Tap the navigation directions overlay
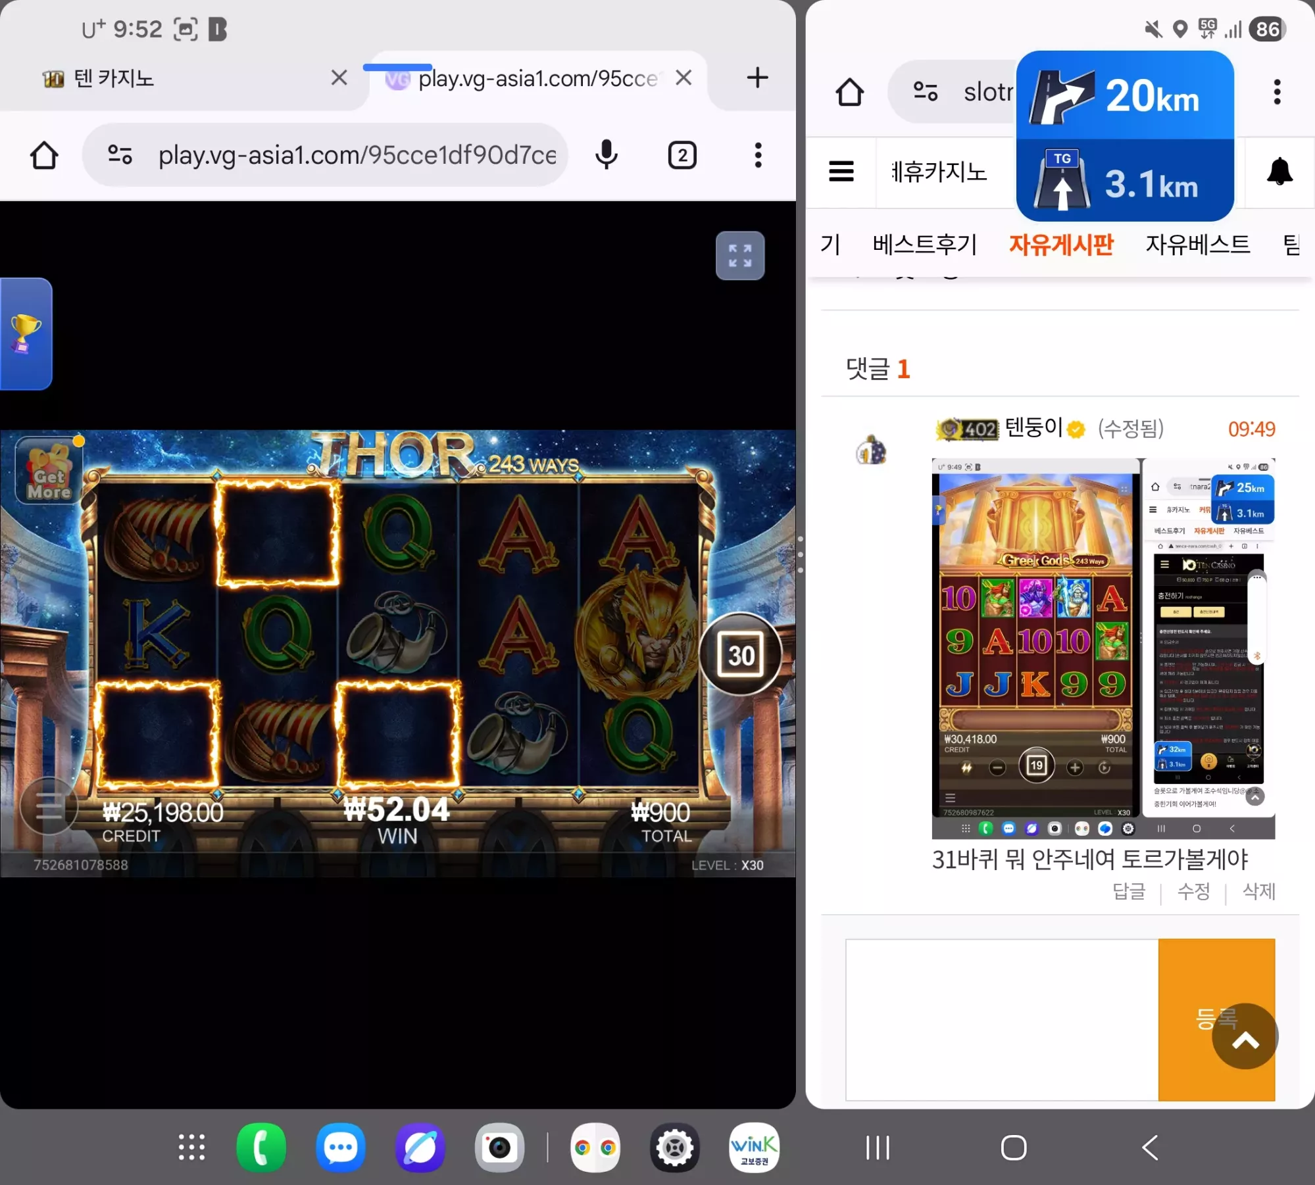 pyautogui.click(x=1125, y=136)
